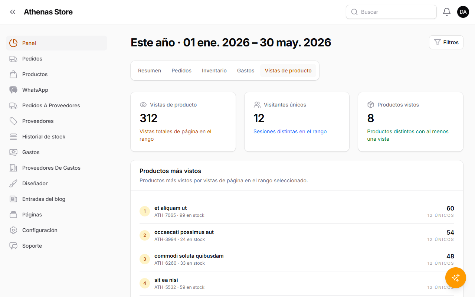Click the view count 54

[450, 232]
